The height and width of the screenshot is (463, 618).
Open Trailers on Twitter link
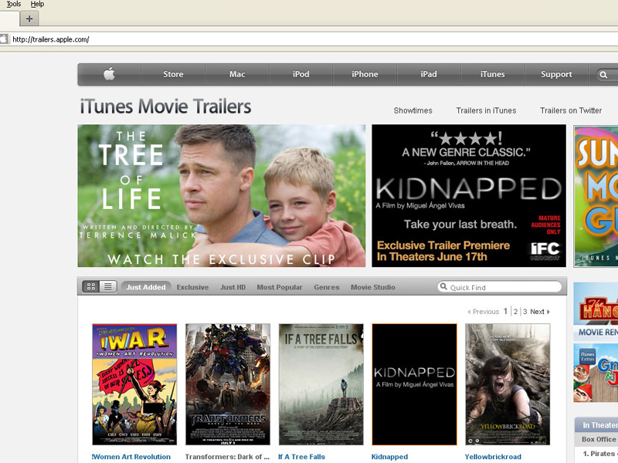point(571,110)
